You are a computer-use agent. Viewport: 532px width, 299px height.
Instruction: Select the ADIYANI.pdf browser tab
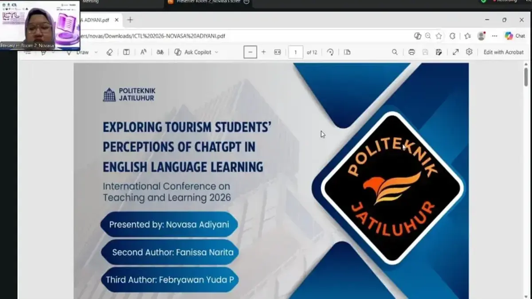(x=101, y=20)
